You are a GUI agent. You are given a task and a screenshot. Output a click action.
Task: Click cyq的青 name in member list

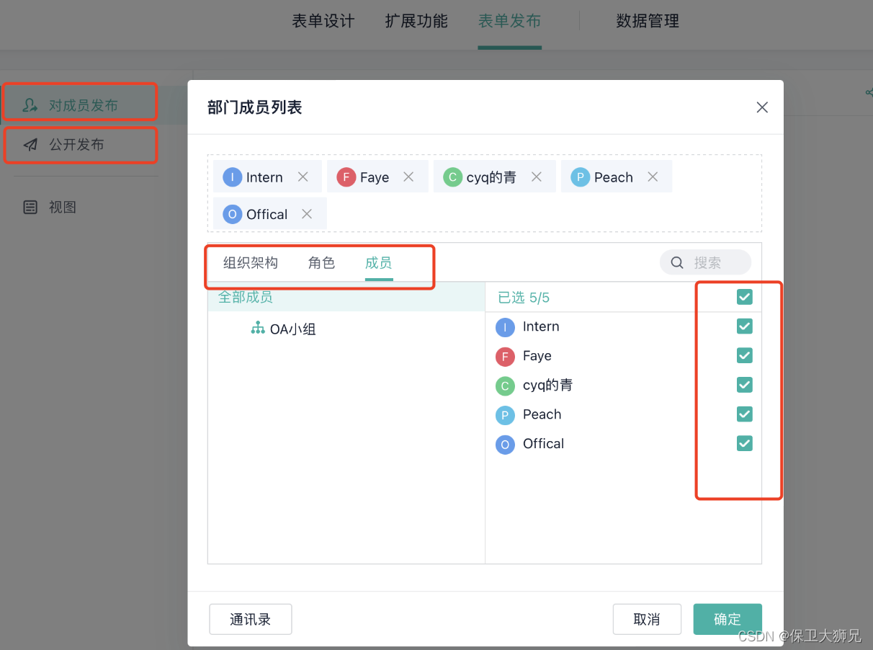tap(548, 386)
